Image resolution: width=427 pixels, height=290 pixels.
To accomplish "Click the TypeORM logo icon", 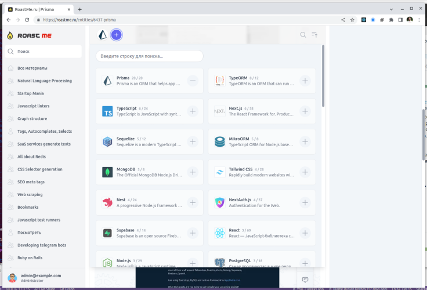I will 220,81.
